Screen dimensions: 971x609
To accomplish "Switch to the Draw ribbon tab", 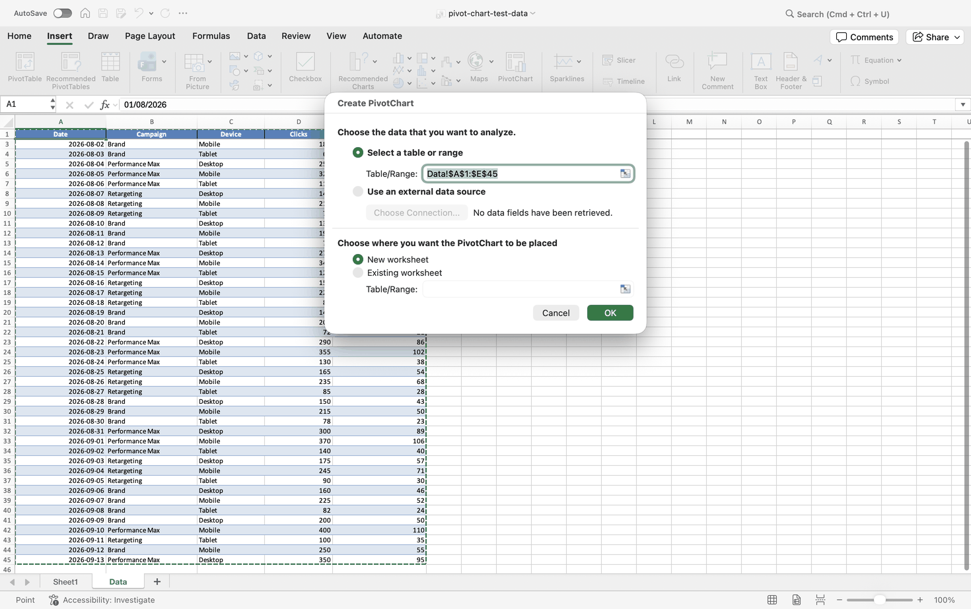I will tap(98, 36).
